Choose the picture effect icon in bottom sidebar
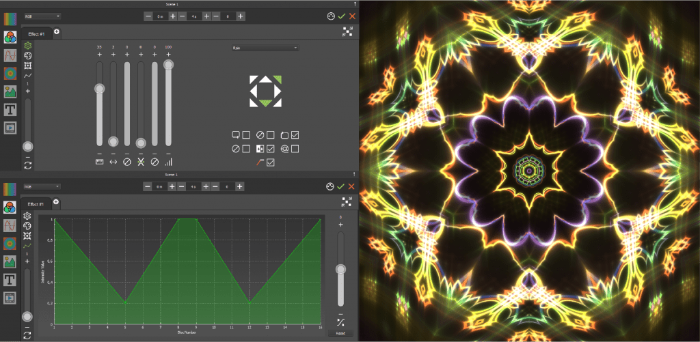This screenshot has height=342, width=700. 10,261
